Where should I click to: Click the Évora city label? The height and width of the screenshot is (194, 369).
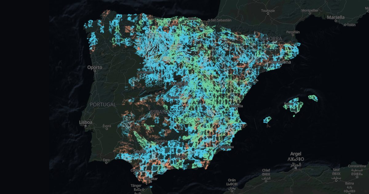tap(107, 126)
